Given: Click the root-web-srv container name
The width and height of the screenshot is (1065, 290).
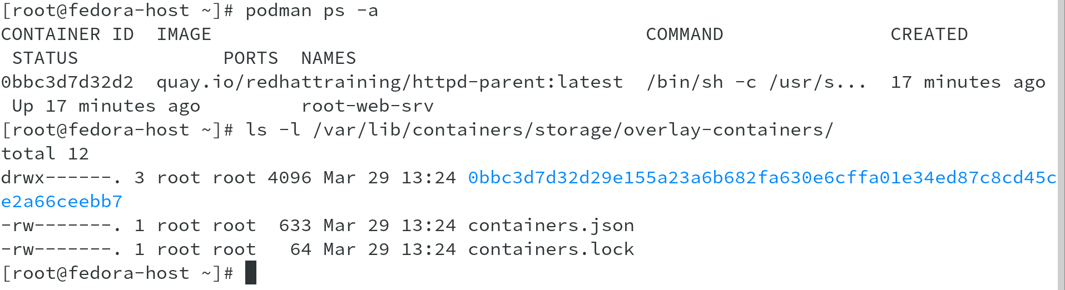Looking at the screenshot, I should pos(367,106).
